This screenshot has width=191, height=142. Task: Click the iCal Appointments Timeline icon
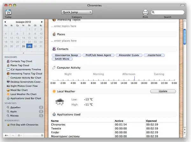click(x=8, y=69)
